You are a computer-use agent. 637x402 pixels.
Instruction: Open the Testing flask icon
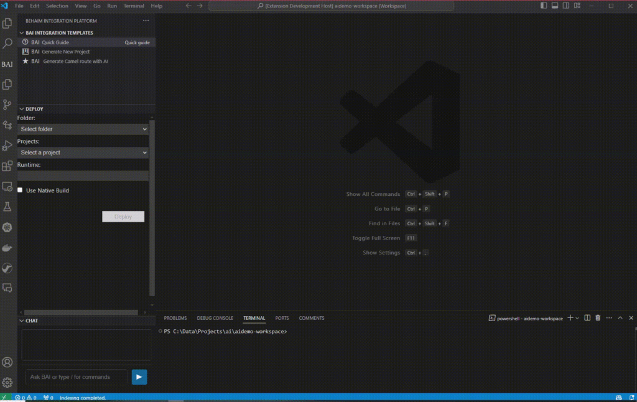[7, 207]
